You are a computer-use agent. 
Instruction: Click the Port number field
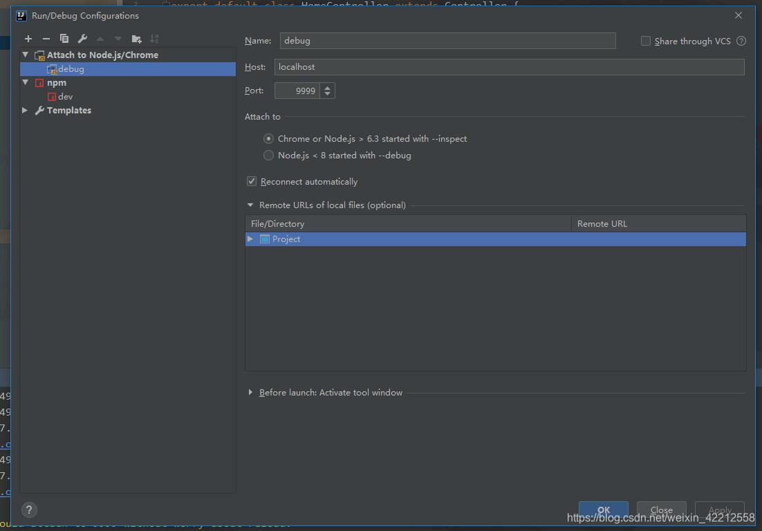pyautogui.click(x=297, y=91)
